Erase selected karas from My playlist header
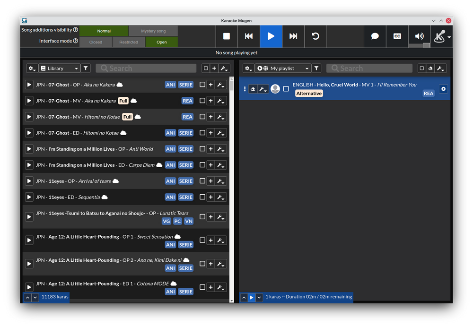473x327 pixels. click(x=430, y=69)
